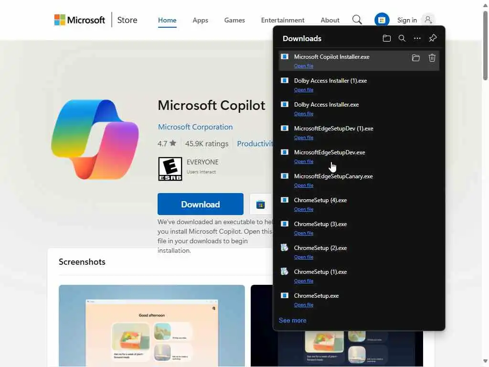Viewport: 489px width, 367px height.
Task: Click the scrollbar up arrow
Action: [x=485, y=5]
